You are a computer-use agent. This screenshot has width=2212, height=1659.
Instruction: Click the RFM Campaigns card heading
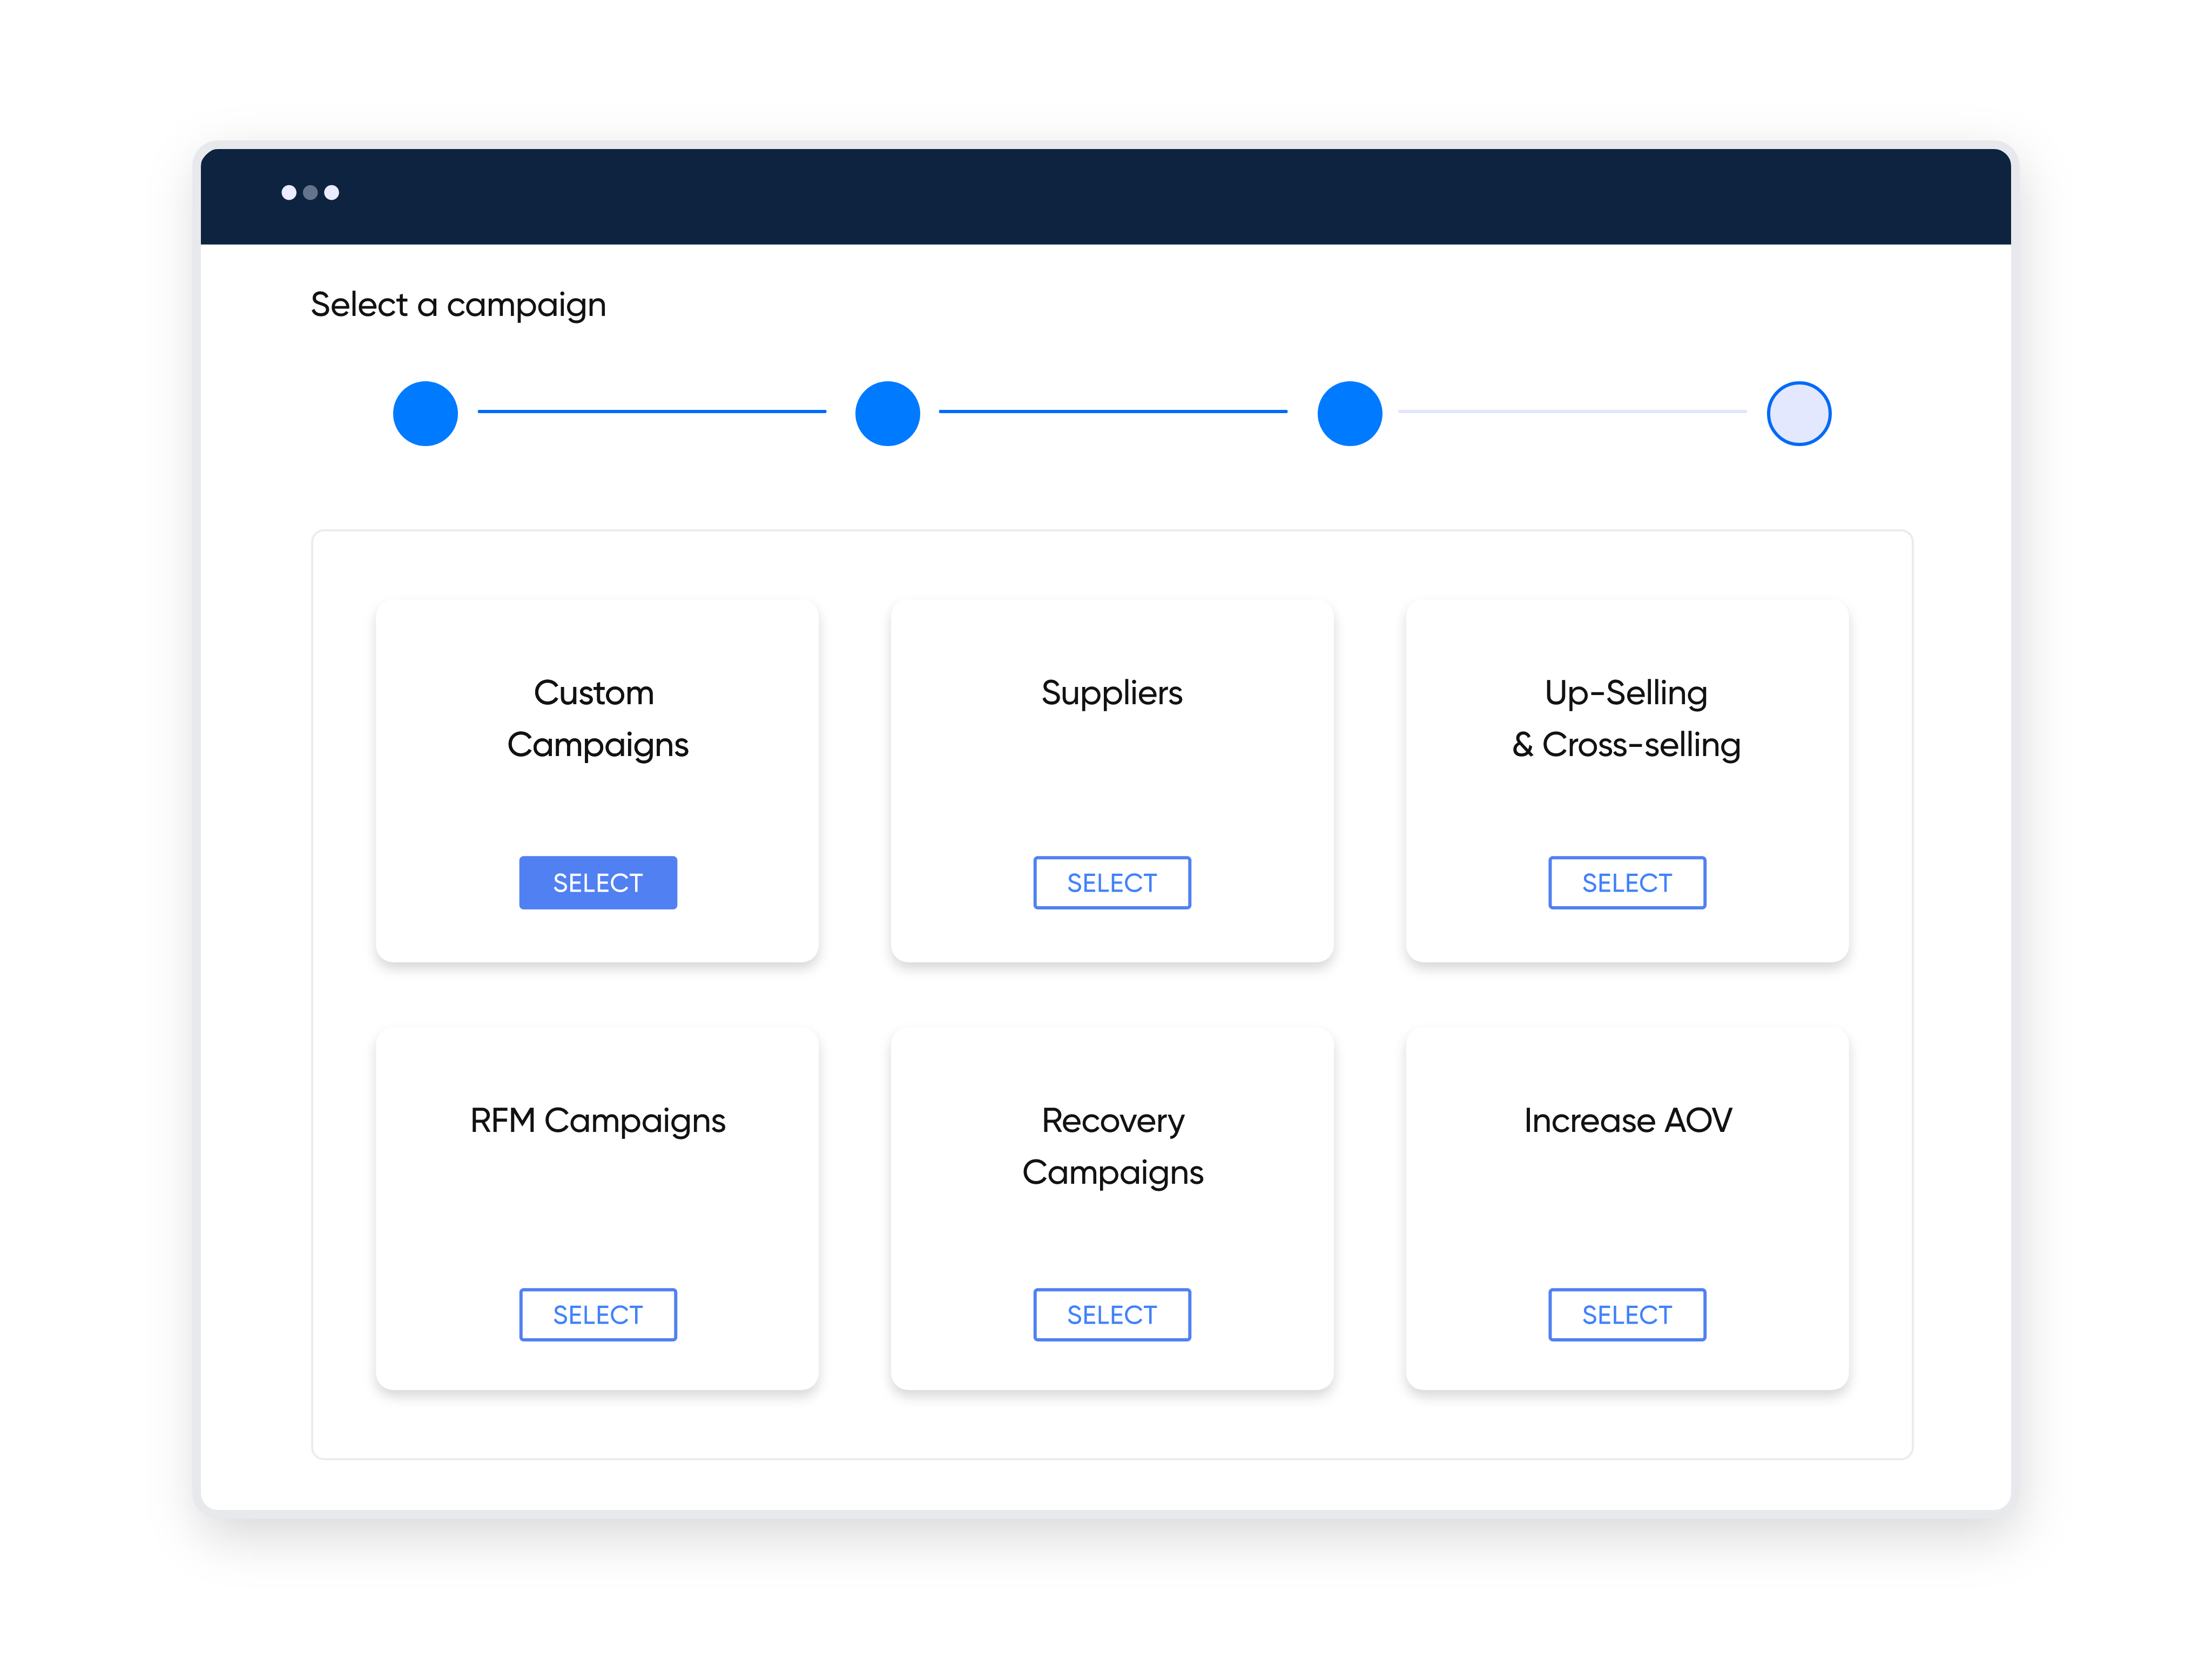coord(597,1120)
